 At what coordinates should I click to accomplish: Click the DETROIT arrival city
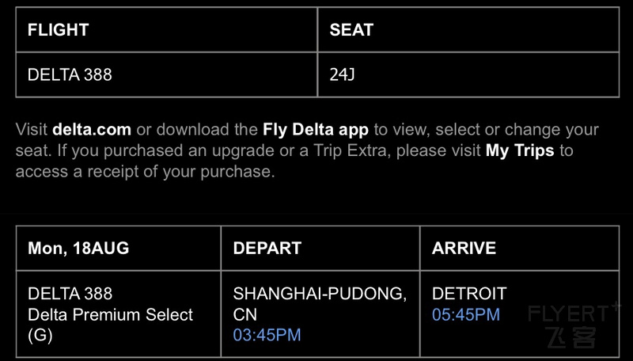point(469,294)
